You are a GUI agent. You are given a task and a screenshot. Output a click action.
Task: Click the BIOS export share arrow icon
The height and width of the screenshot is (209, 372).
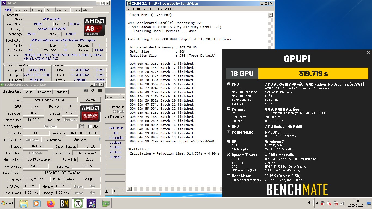tap(82, 126)
